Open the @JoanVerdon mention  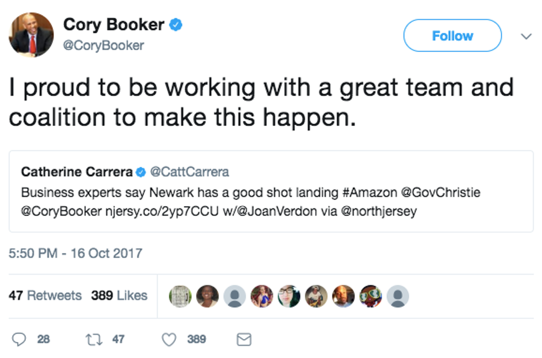point(271,211)
